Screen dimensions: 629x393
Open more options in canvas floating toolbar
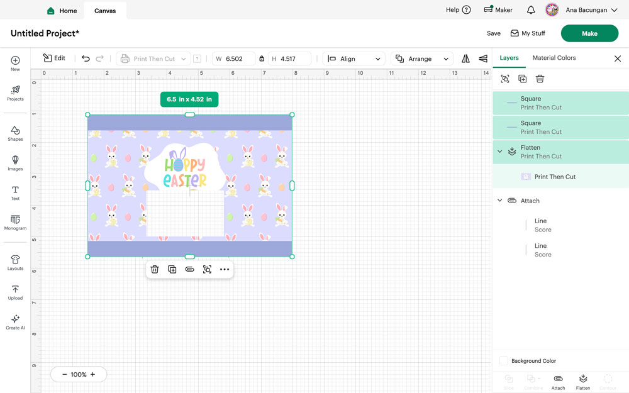click(x=225, y=270)
